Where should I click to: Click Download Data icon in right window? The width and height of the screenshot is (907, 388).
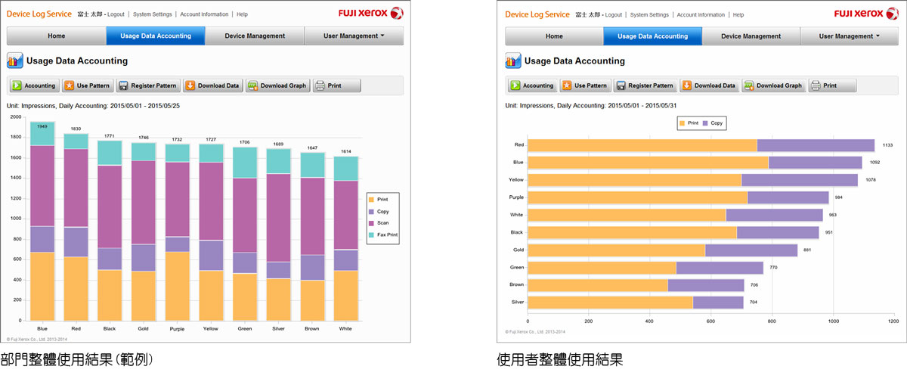686,85
